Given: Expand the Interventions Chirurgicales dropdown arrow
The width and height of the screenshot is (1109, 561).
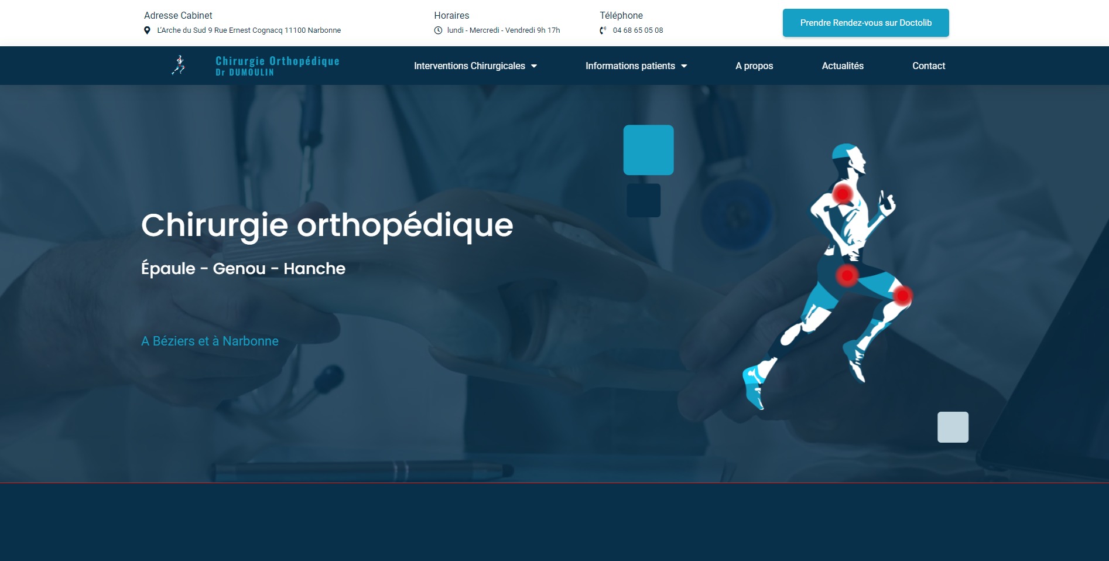Looking at the screenshot, I should 534,66.
